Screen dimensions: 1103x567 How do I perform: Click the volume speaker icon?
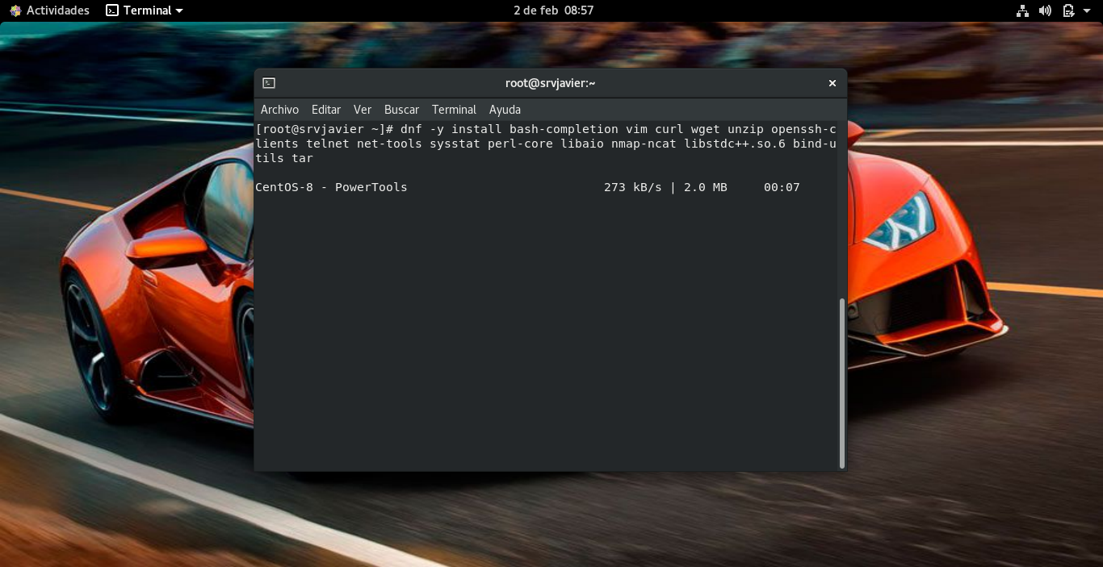coord(1045,10)
